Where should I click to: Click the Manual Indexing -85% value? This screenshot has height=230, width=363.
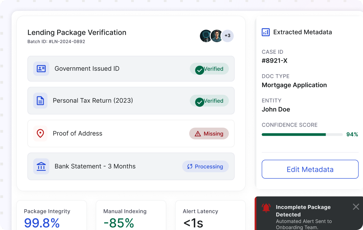click(x=119, y=223)
